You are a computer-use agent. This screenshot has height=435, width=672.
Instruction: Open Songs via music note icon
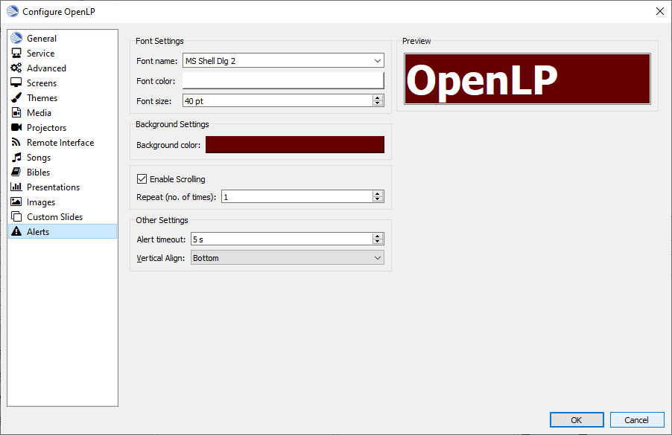coord(16,158)
